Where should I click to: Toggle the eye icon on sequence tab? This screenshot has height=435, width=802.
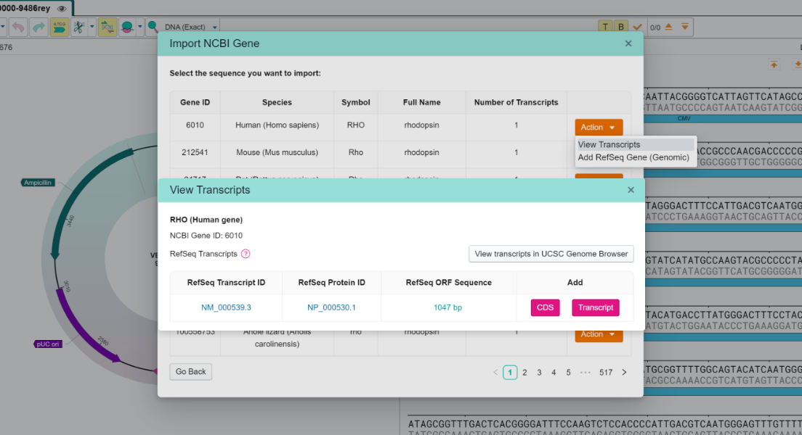(62, 9)
